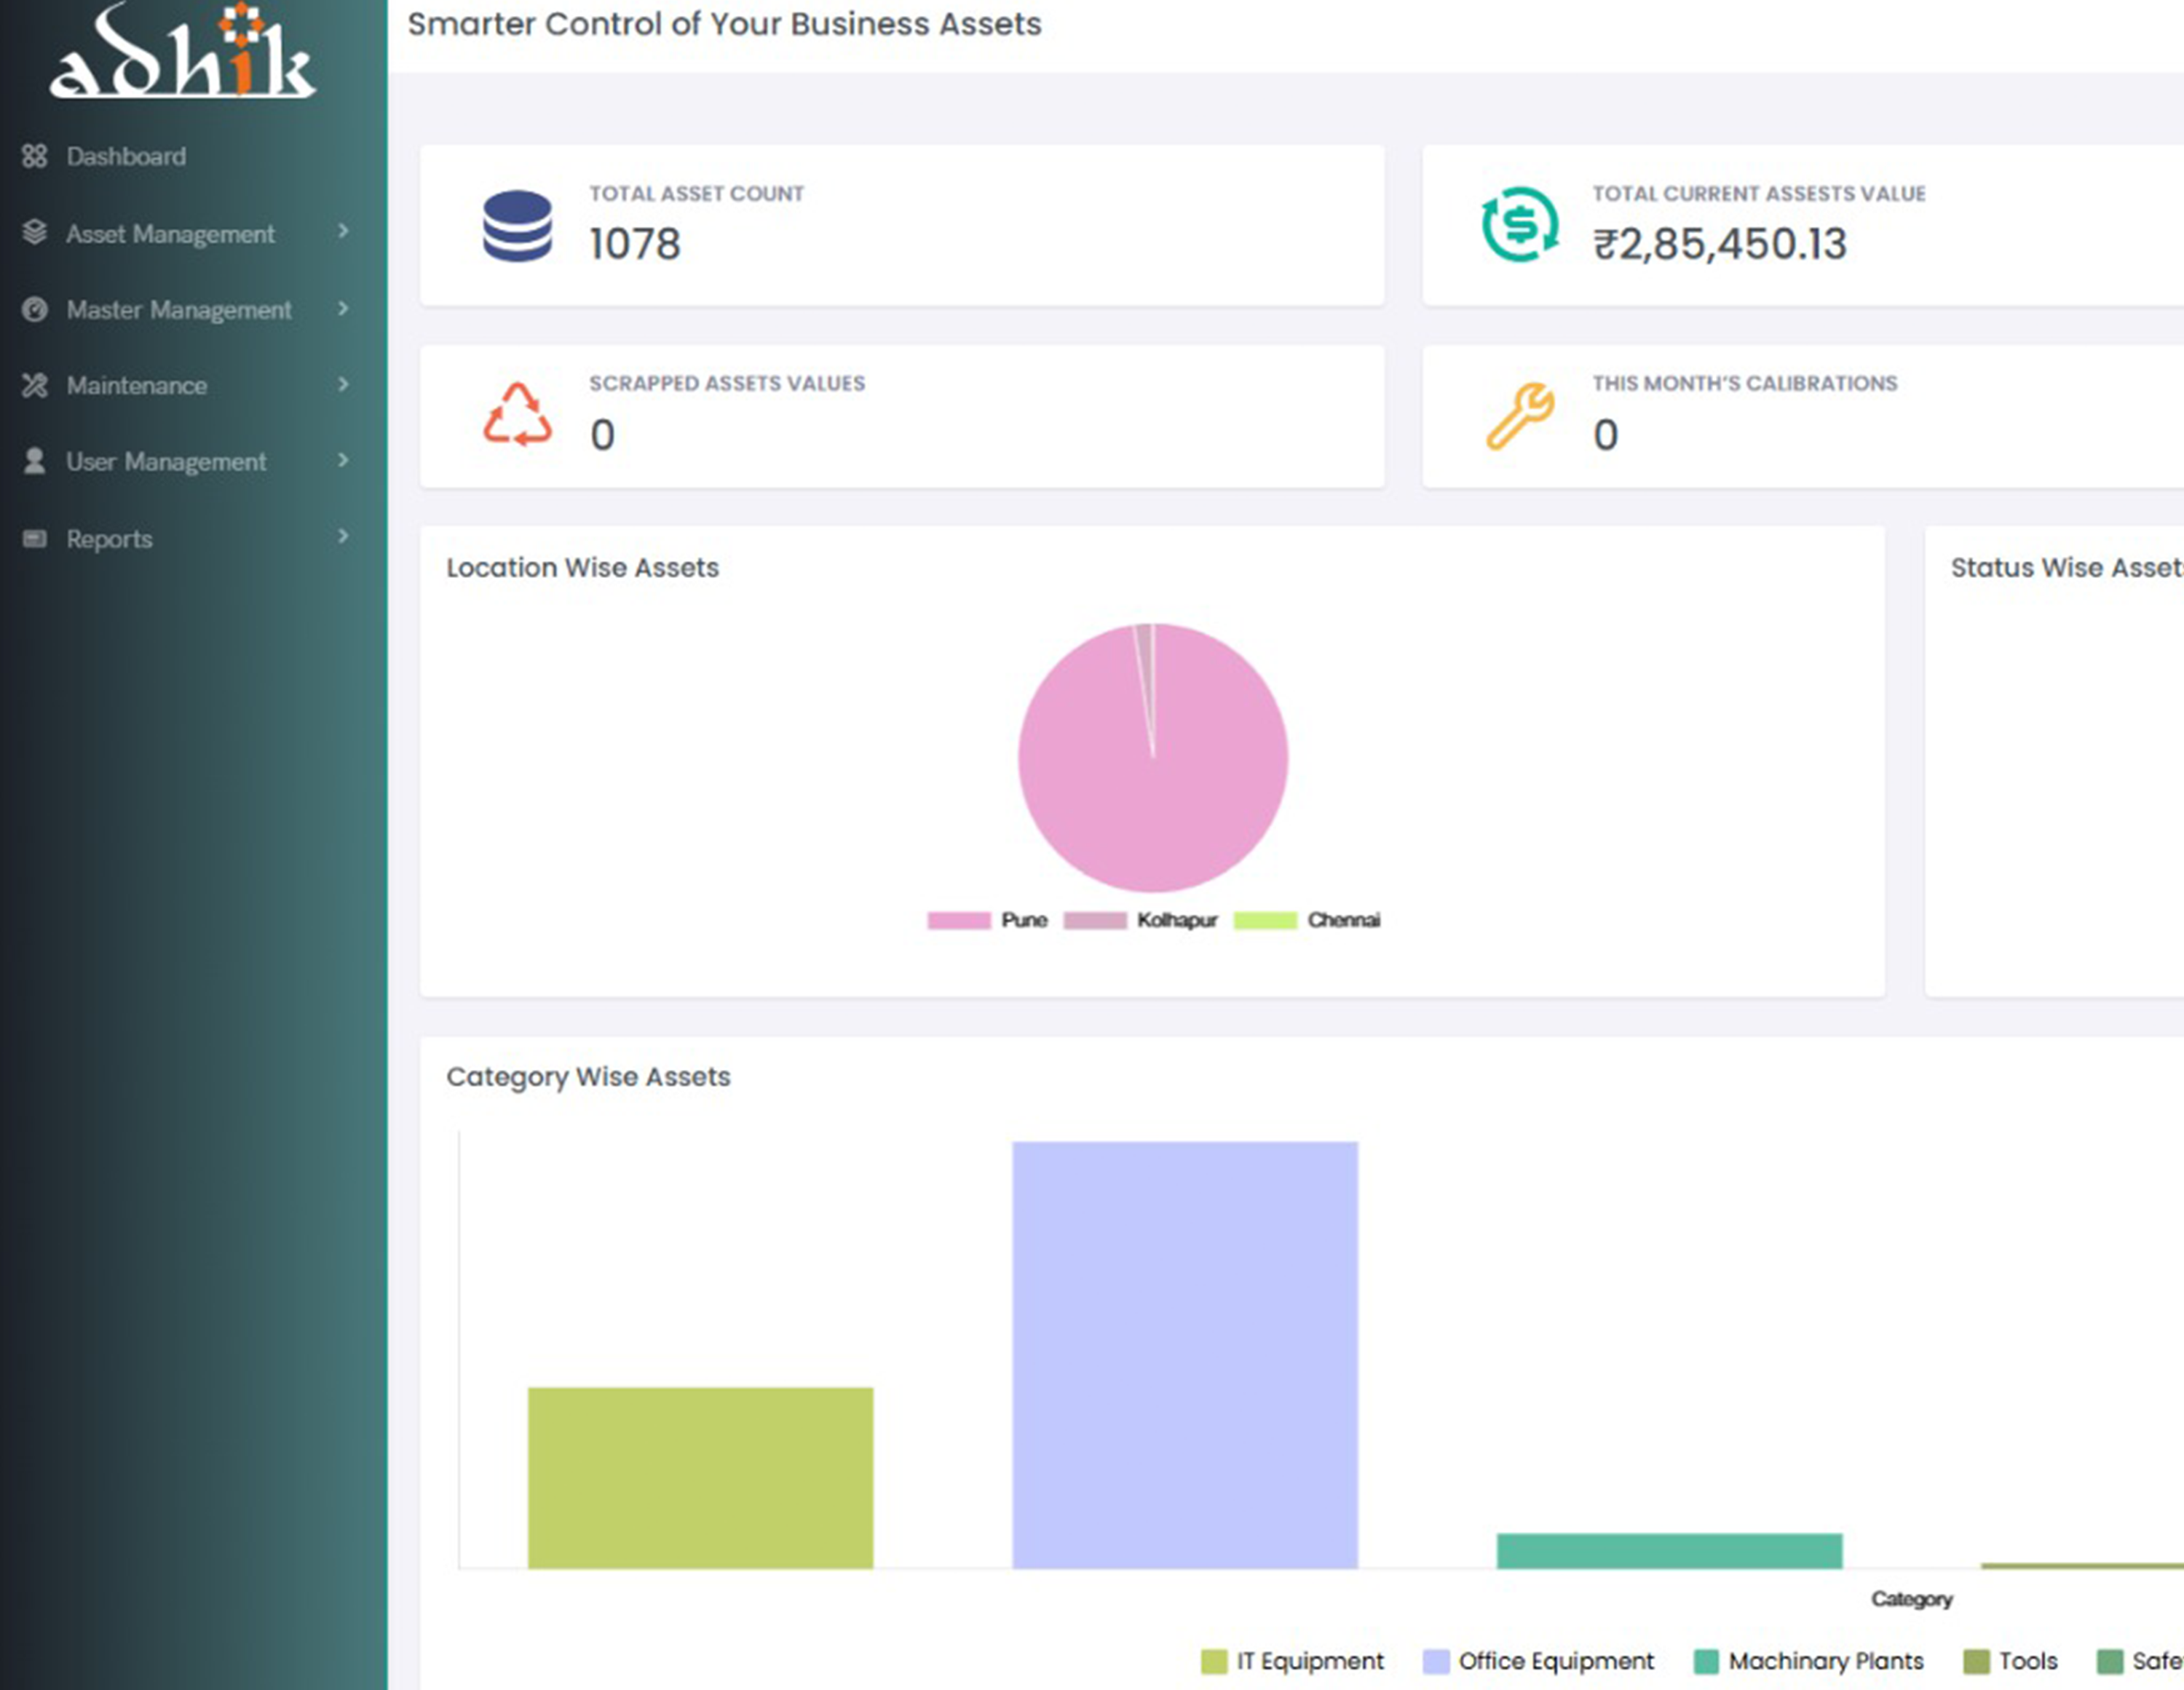Click the Maintenance tools icon
The image size is (2184, 1690).
(x=35, y=385)
